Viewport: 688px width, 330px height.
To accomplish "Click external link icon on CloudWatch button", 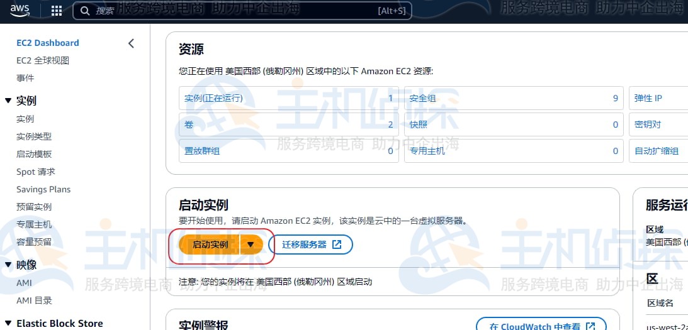I will 590,326.
